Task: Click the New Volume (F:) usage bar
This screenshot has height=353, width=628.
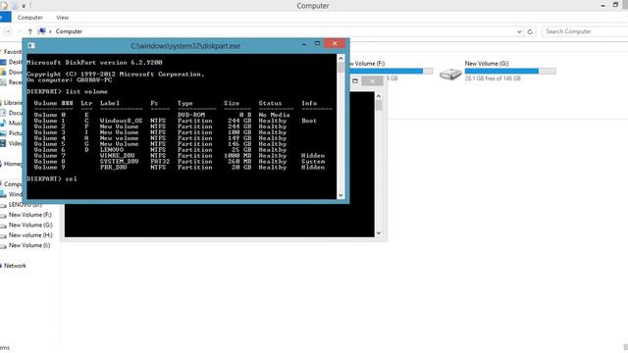Action: pos(392,72)
